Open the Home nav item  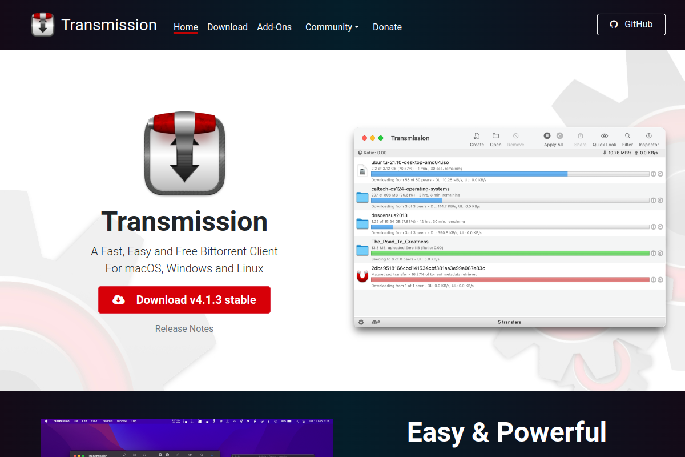[x=186, y=27]
